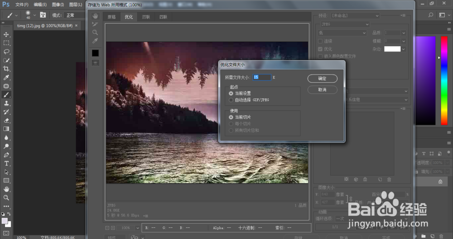The image size is (453, 239).
Task: Select the Brush tool in main toolbar
Action: (6, 94)
